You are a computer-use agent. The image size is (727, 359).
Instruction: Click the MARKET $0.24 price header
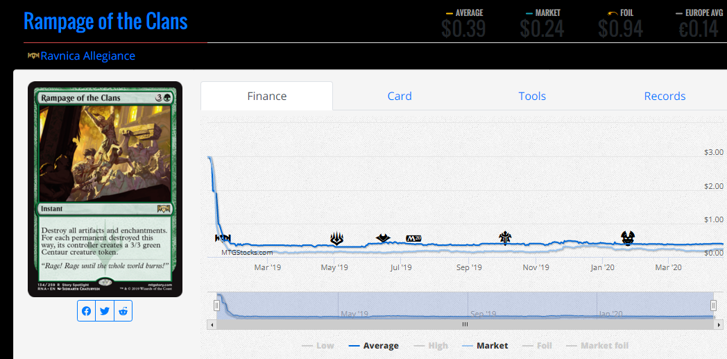(542, 23)
